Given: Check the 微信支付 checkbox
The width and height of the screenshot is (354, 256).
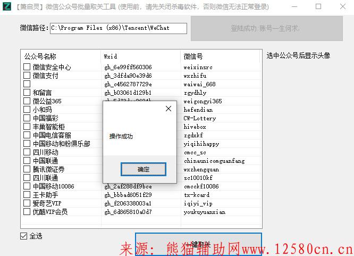Looking at the screenshot, I should coord(27,76).
